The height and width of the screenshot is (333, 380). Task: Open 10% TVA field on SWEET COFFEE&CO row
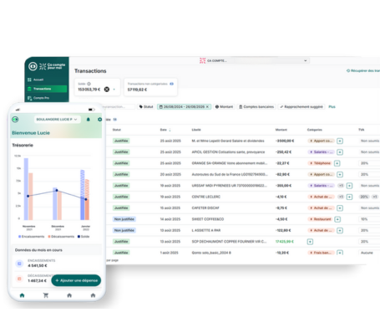[369, 219]
